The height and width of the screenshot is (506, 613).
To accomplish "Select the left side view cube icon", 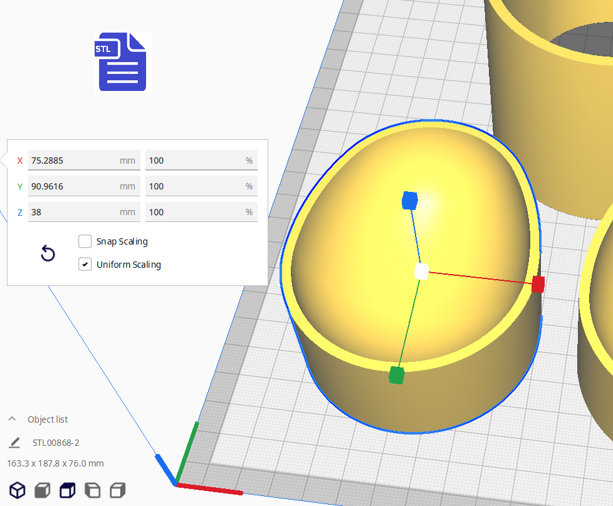I will (x=92, y=490).
